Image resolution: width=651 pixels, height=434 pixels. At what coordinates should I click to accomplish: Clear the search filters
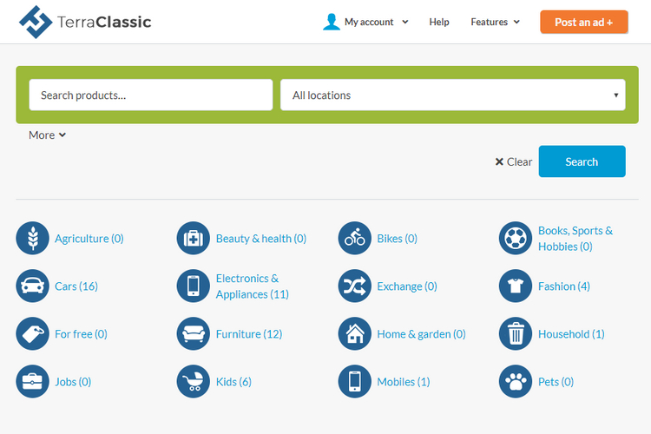[513, 161]
